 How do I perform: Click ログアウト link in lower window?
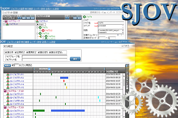[x=123, y=42]
